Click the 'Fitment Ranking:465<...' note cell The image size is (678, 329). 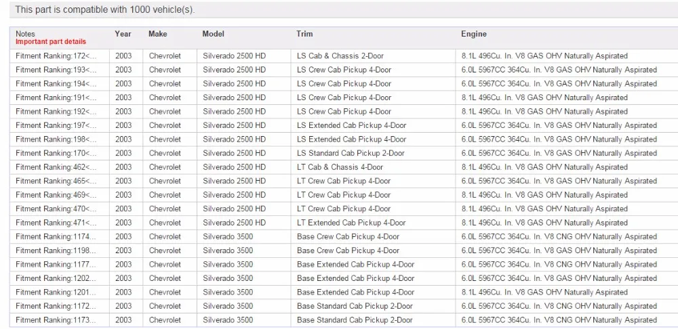pyautogui.click(x=60, y=181)
